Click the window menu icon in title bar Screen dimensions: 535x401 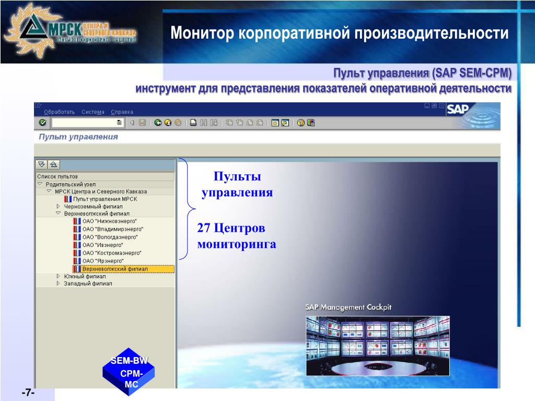[38, 105]
